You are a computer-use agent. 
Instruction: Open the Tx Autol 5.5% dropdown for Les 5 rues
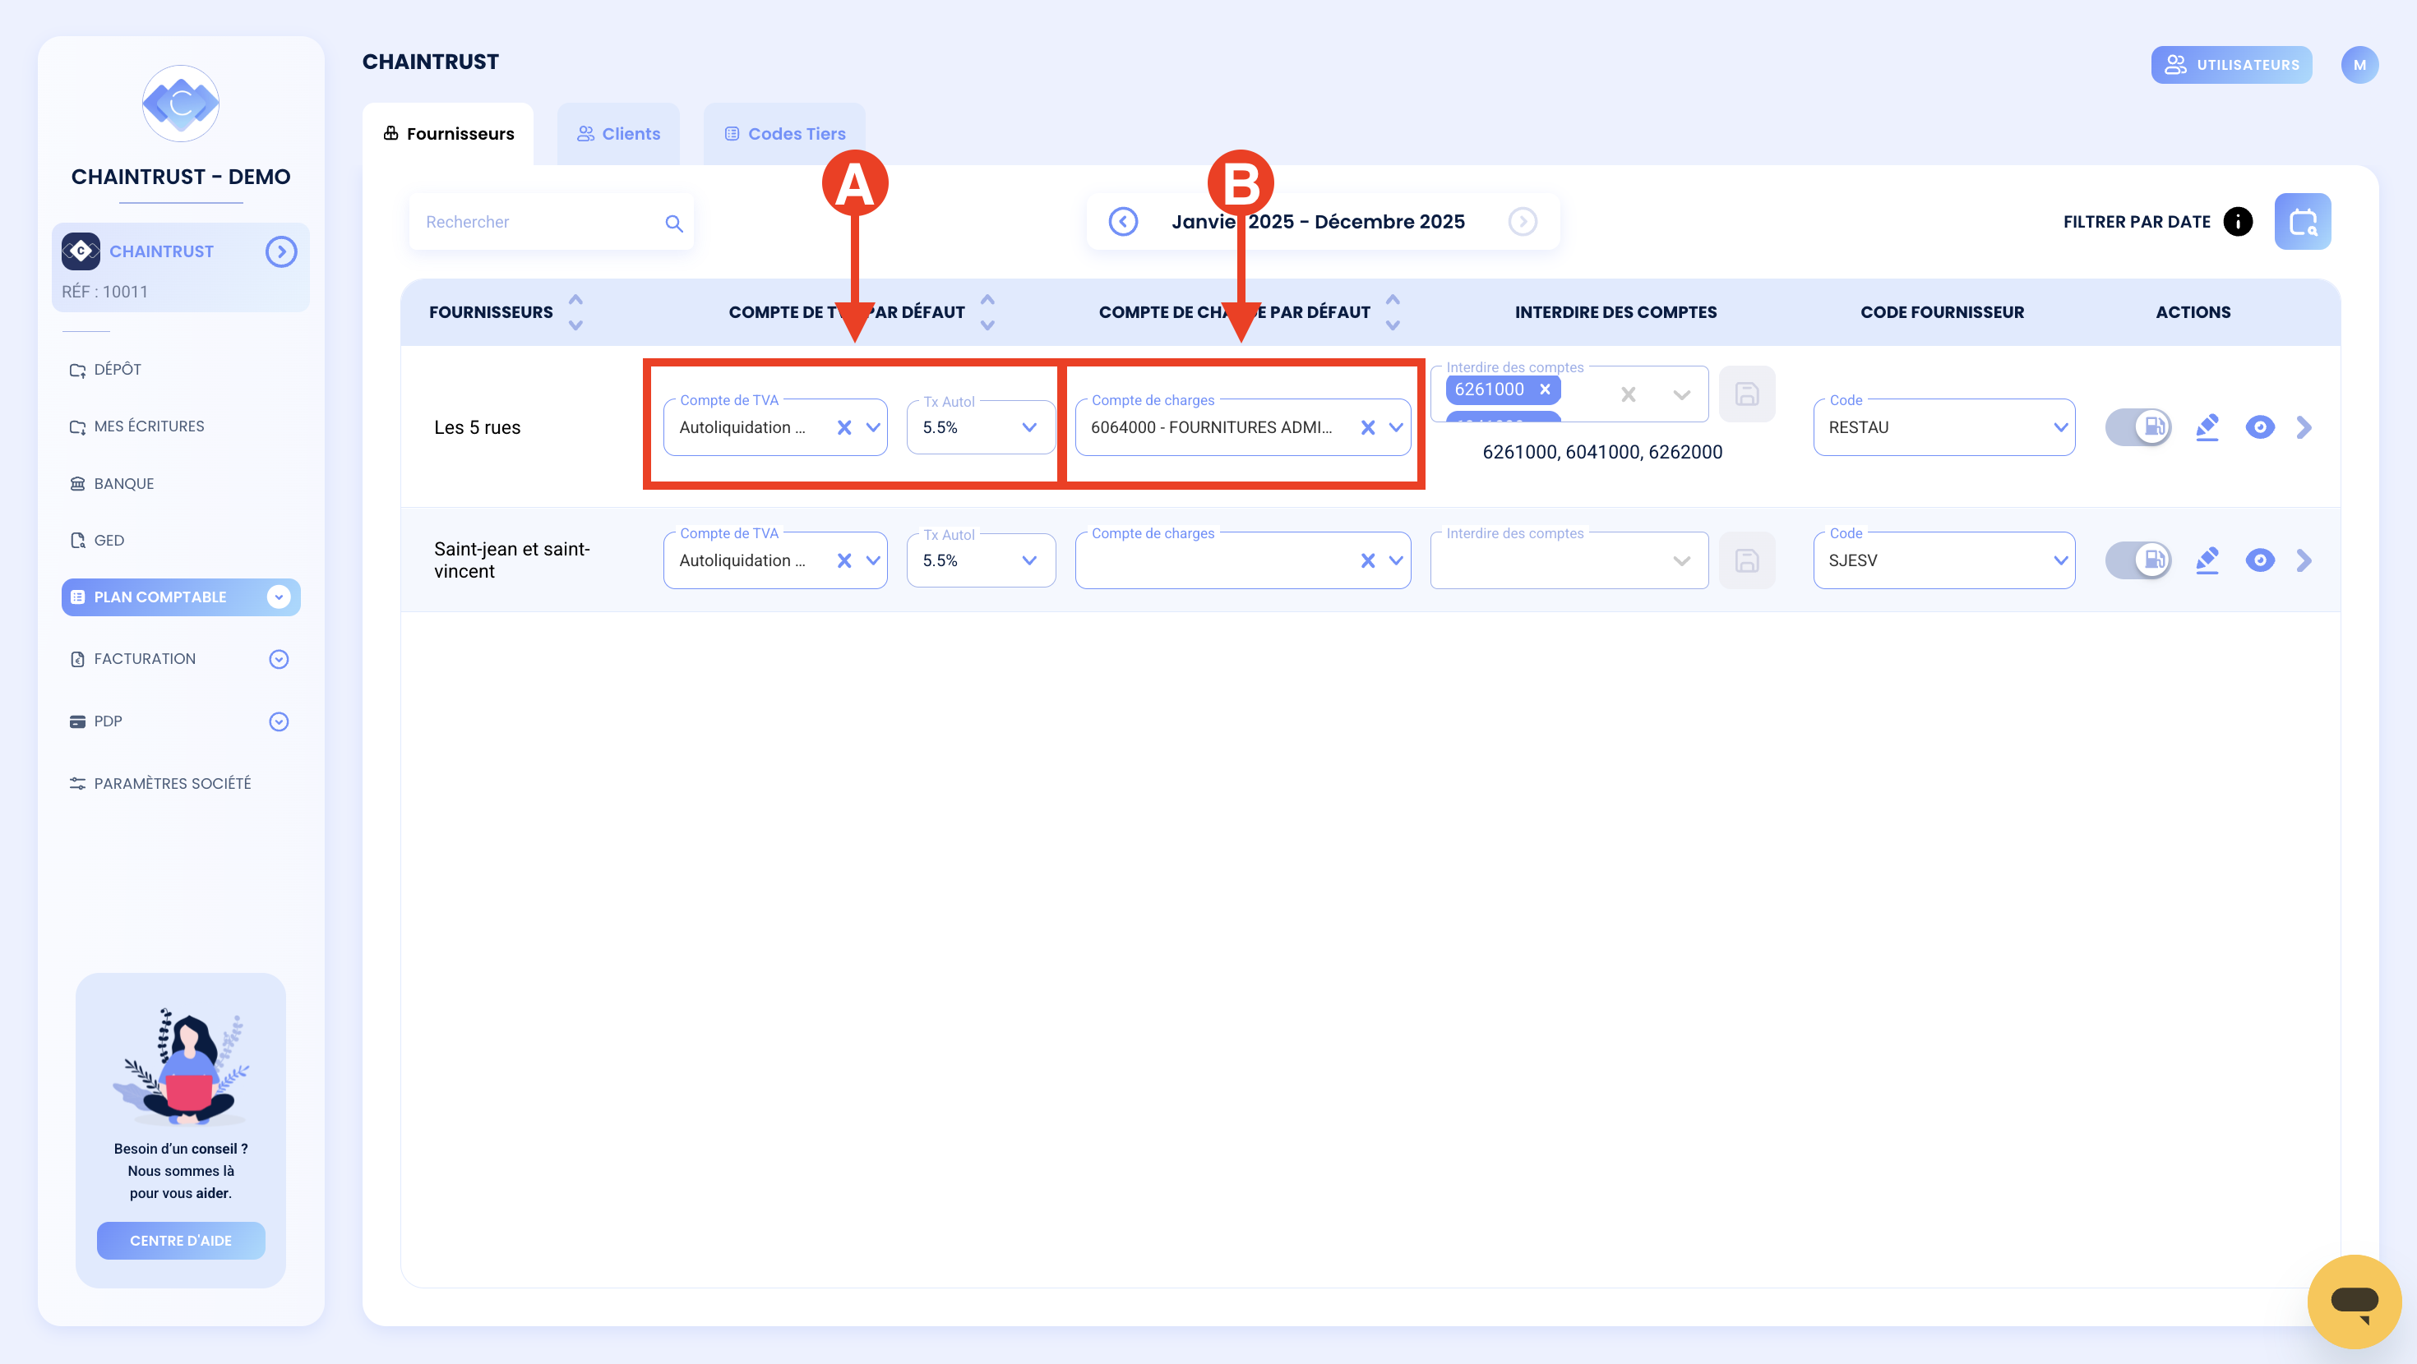981,428
